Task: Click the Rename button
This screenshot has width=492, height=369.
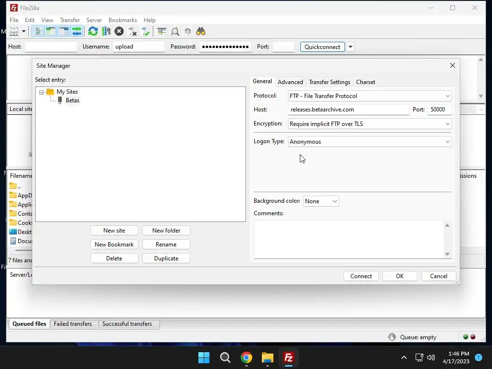Action: (166, 245)
